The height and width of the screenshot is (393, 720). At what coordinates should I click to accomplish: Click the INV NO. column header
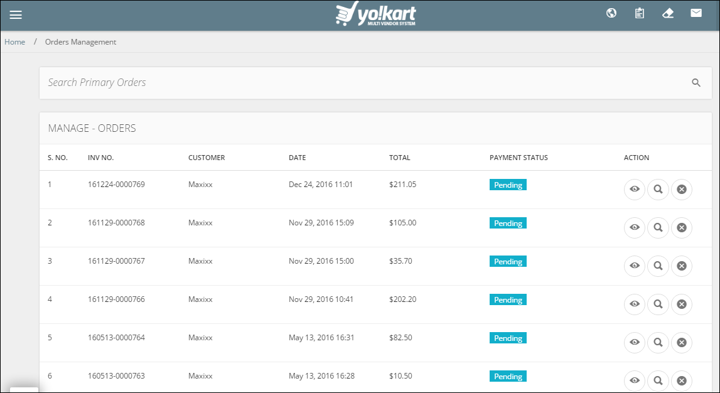click(100, 158)
